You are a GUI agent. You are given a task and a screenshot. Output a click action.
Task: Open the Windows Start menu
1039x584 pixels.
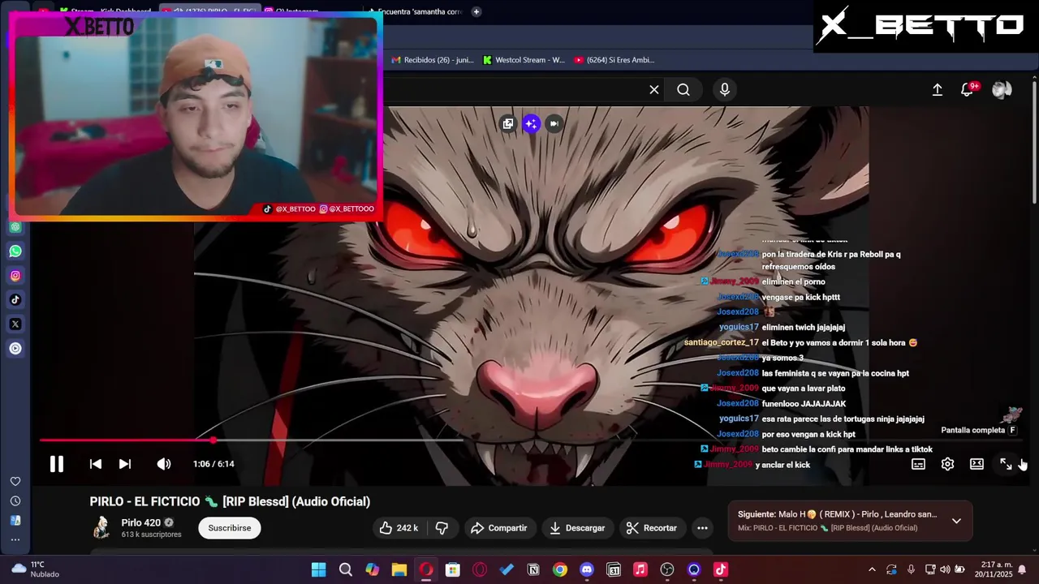click(x=319, y=569)
